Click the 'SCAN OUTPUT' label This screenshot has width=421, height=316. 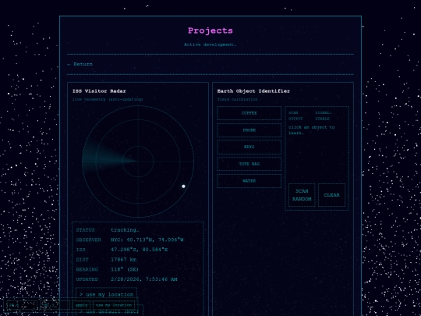295,115
